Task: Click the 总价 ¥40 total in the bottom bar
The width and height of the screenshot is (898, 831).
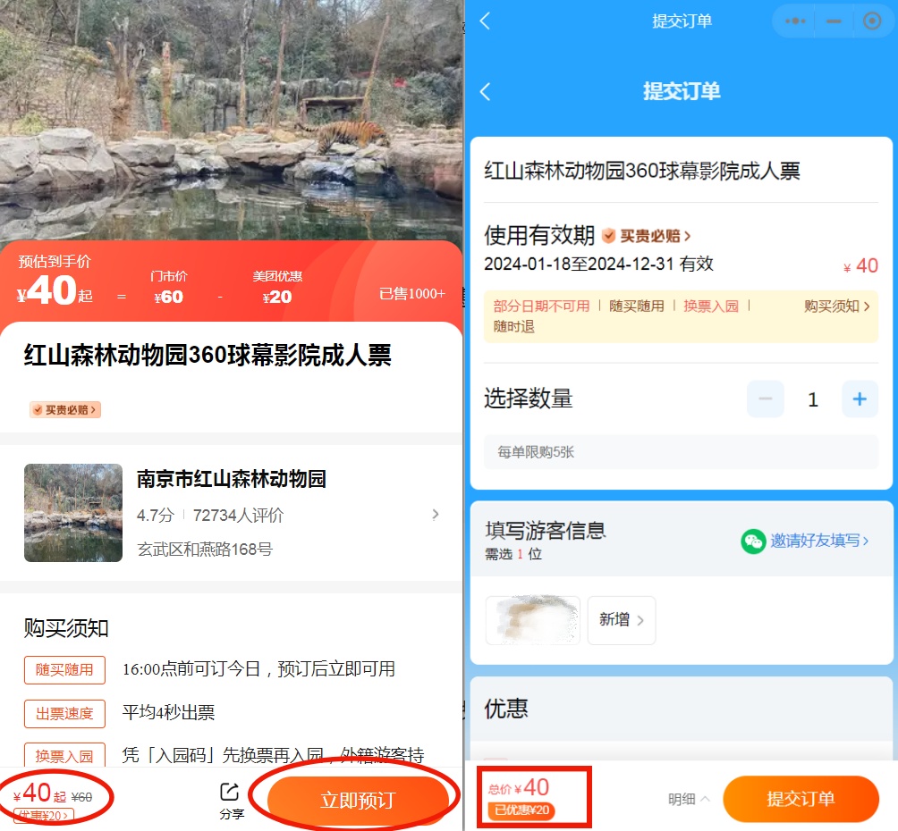Action: pos(519,787)
